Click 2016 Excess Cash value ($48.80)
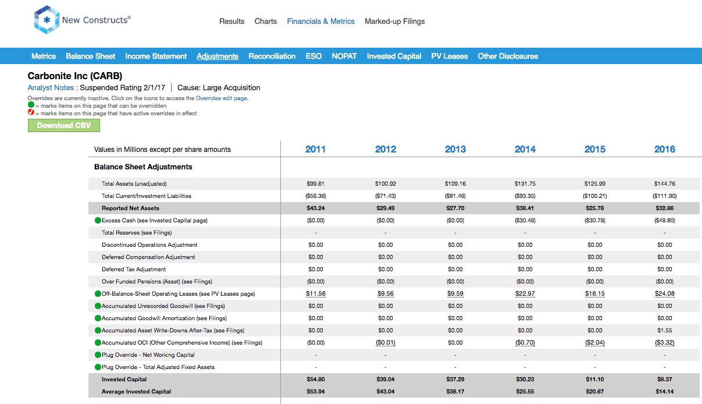Viewport: 702px width, 404px height. pyautogui.click(x=665, y=221)
